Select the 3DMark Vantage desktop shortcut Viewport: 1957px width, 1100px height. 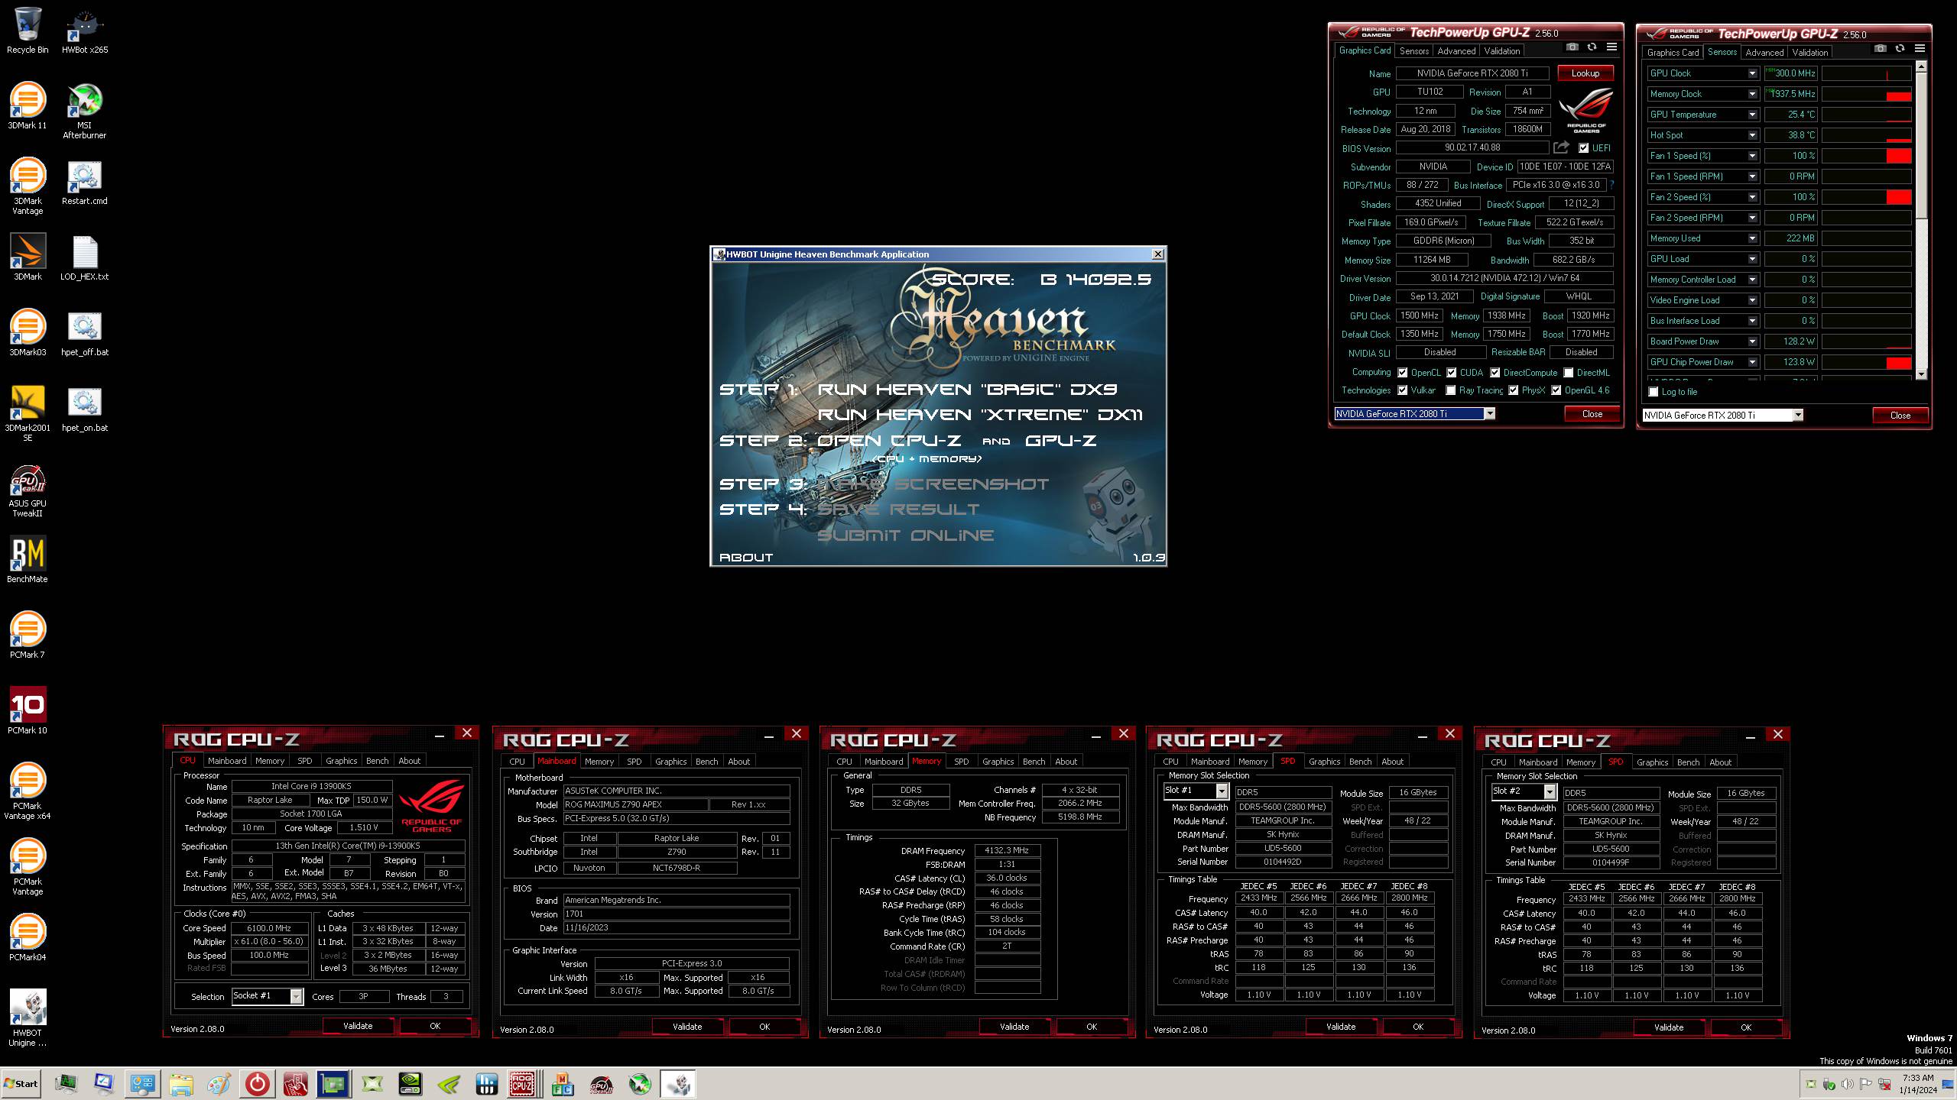click(x=28, y=186)
